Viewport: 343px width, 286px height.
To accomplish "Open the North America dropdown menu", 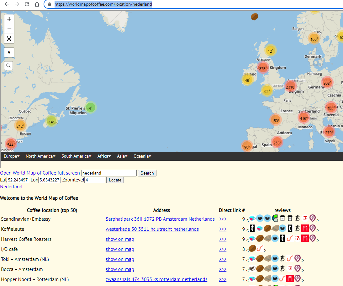I will pos(40,156).
